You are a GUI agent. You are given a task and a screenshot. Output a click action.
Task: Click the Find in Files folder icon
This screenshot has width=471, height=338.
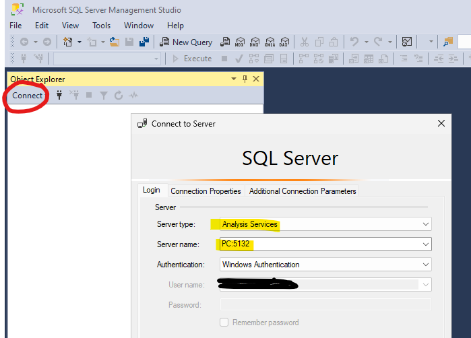pyautogui.click(x=448, y=42)
